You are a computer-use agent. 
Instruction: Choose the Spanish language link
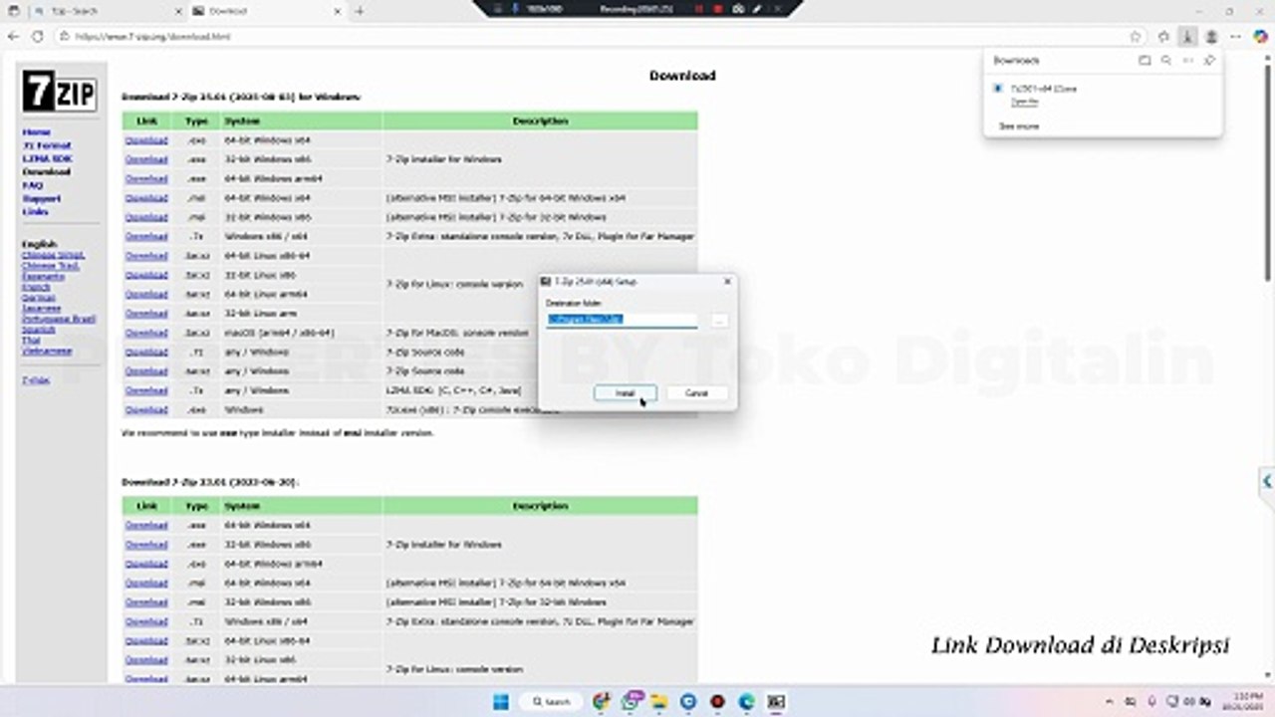pyautogui.click(x=39, y=329)
